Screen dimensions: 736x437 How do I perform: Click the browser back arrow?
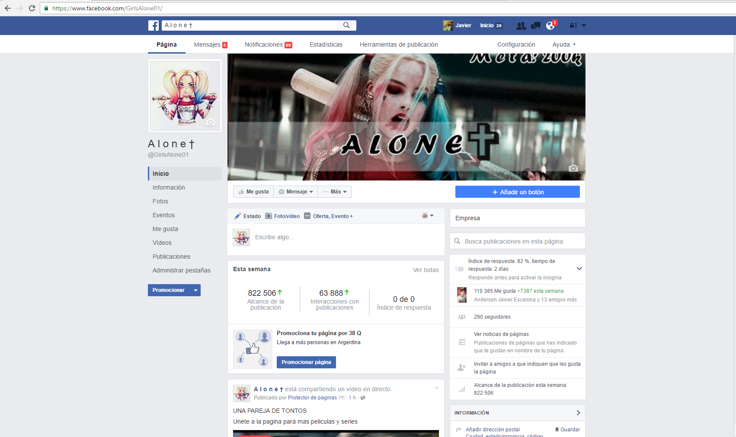(x=8, y=8)
